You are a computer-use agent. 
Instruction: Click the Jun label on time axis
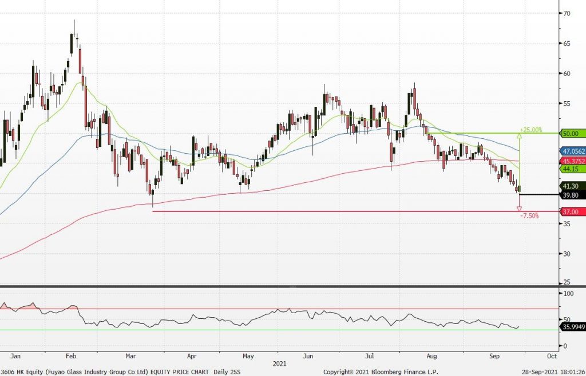point(308,356)
